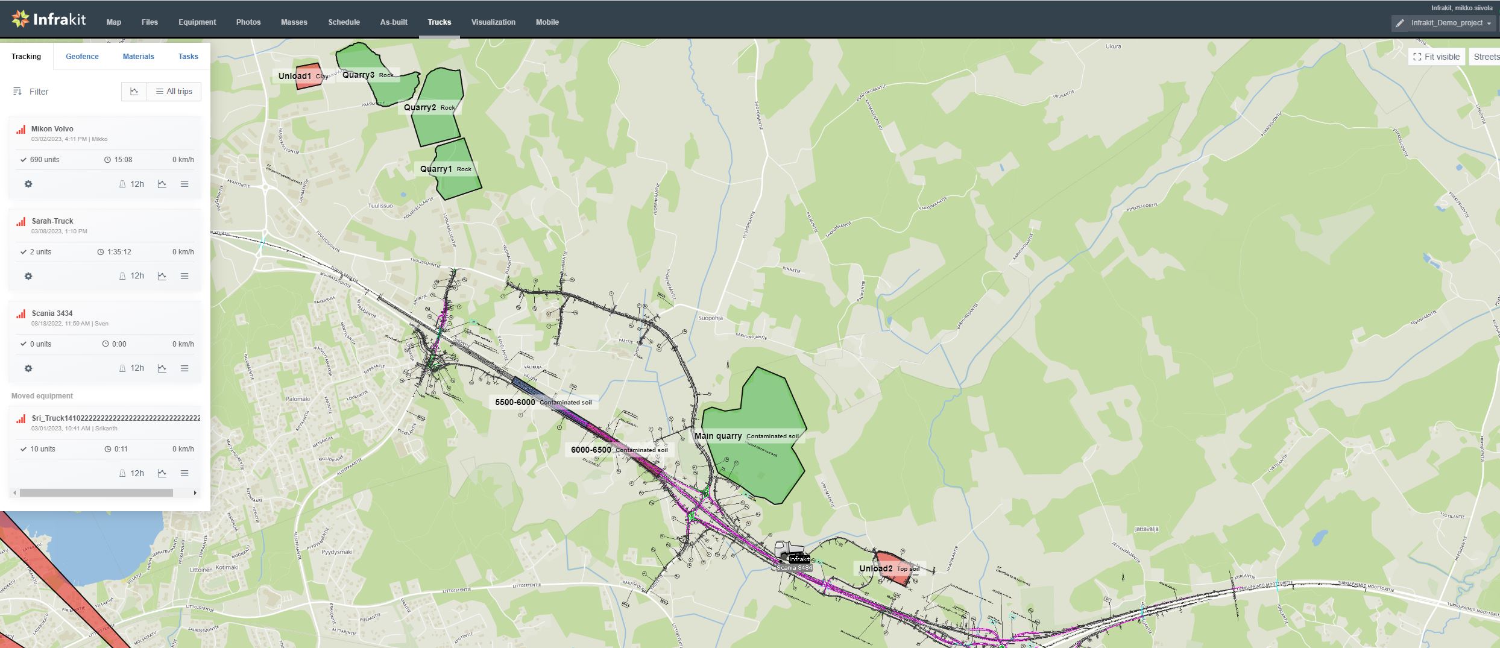The height and width of the screenshot is (648, 1500).
Task: Open the chart view button beside All trips
Action: (134, 92)
